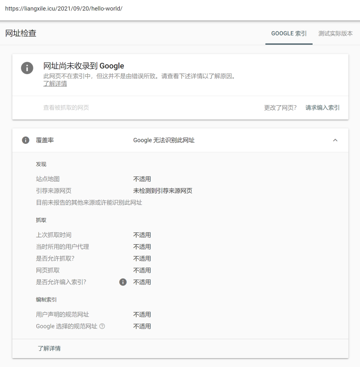
Task: Click the info icon in 是否允许编入索引 row
Action: click(123, 282)
